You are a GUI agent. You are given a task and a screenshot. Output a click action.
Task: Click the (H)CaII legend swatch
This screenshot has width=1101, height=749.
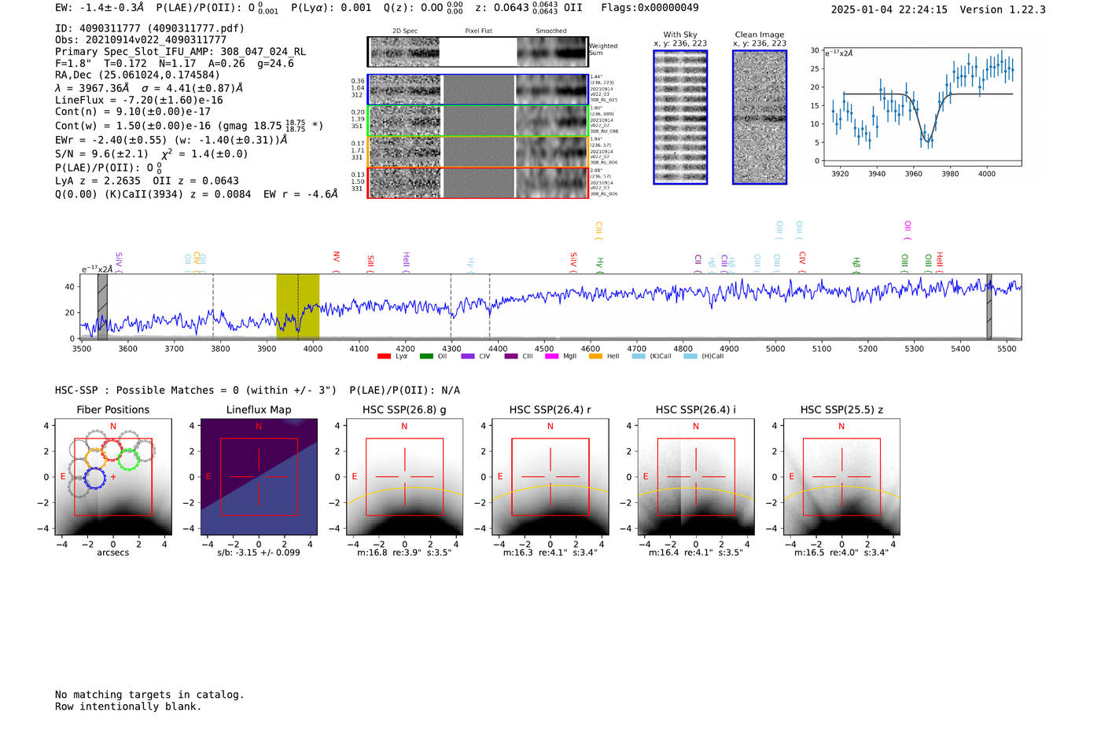[x=690, y=356]
